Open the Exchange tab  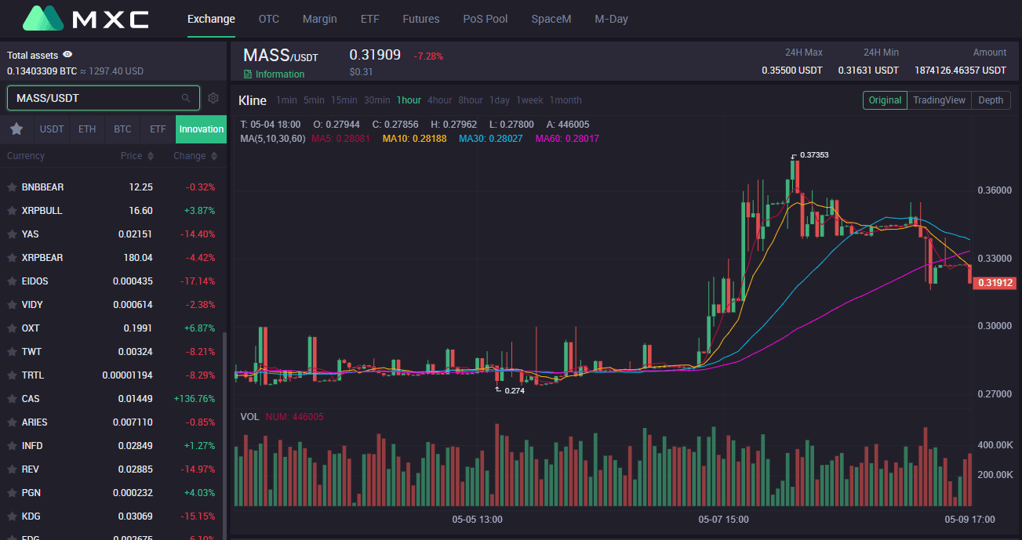pos(211,19)
